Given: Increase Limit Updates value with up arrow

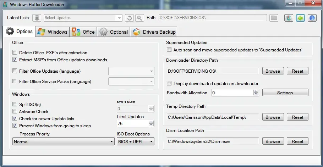Looking at the screenshot, I should point(152,122).
